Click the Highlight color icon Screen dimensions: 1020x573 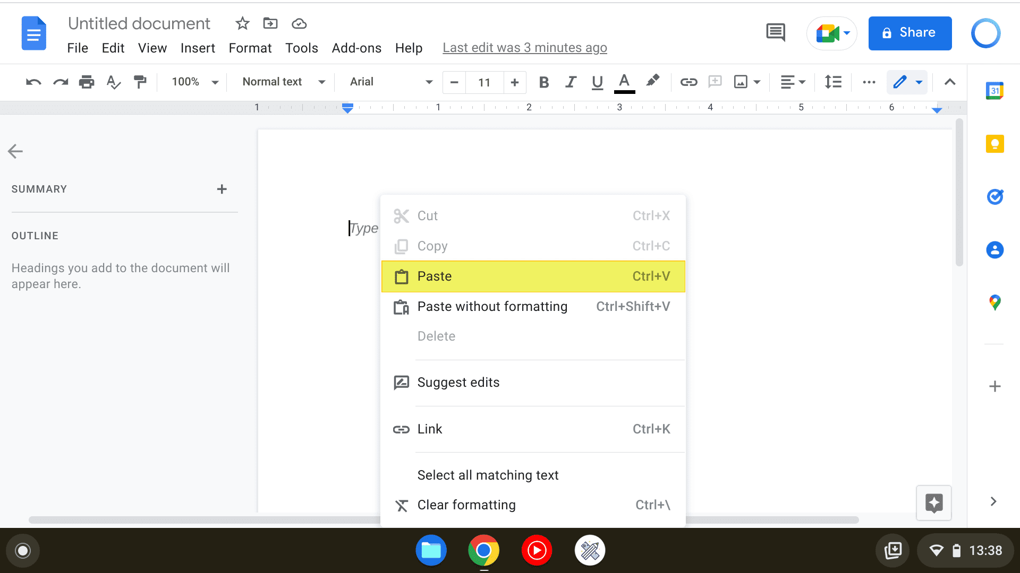coord(652,82)
